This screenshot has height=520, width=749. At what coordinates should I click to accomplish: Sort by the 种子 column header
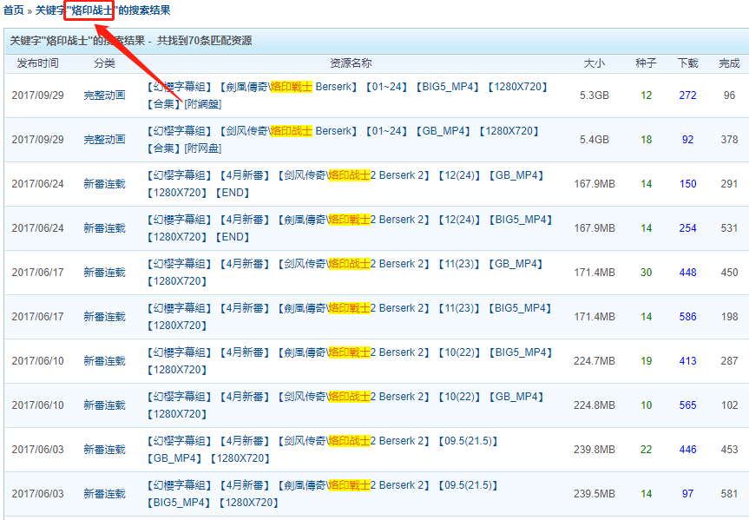(x=646, y=63)
